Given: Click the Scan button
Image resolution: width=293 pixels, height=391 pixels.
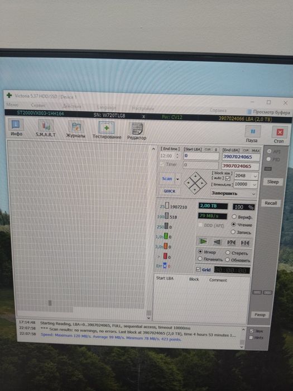Looking at the screenshot, I should coord(167,179).
